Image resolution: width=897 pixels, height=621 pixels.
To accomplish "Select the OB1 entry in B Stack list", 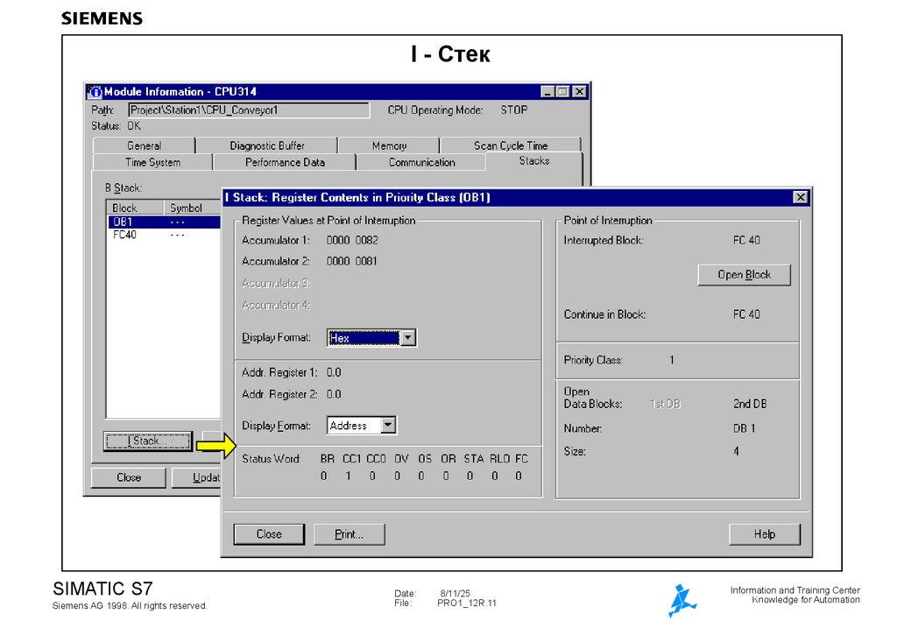I will point(123,222).
